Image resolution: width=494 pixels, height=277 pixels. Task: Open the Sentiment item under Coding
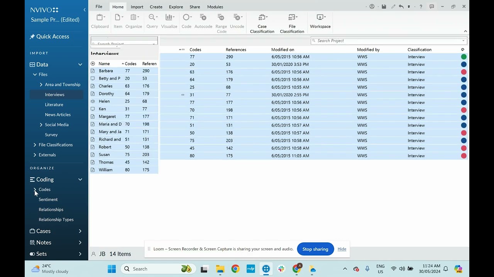click(x=48, y=200)
